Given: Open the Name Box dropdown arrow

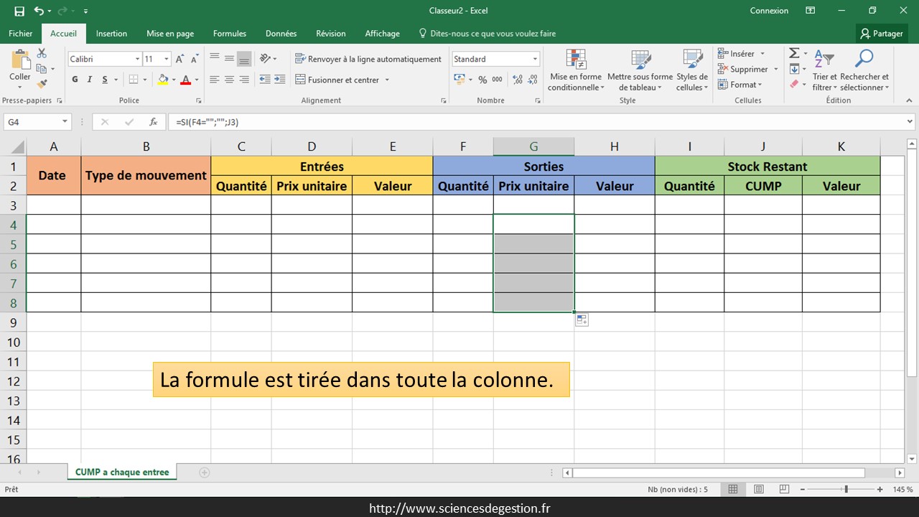Looking at the screenshot, I should [x=65, y=122].
